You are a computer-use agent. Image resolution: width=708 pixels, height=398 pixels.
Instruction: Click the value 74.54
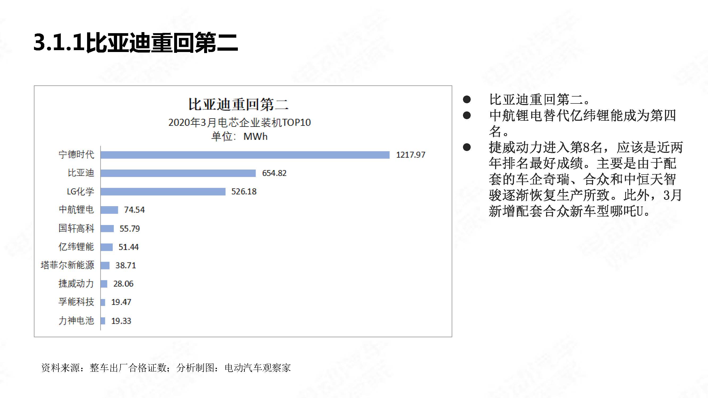pos(134,210)
